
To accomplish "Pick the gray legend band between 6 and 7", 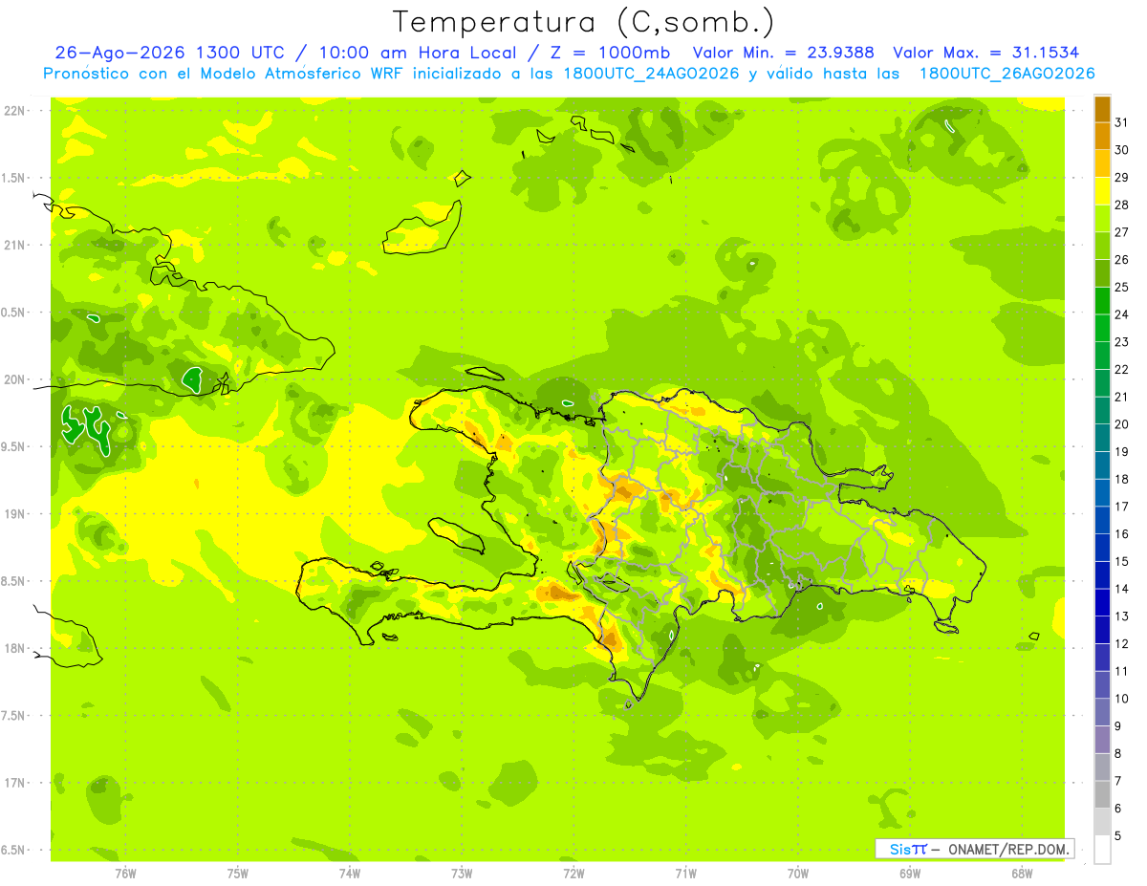I will (1102, 794).
